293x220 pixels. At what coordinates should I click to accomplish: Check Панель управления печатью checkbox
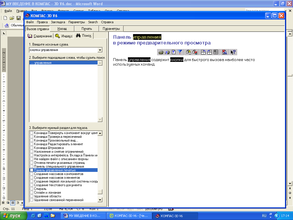click(31, 170)
